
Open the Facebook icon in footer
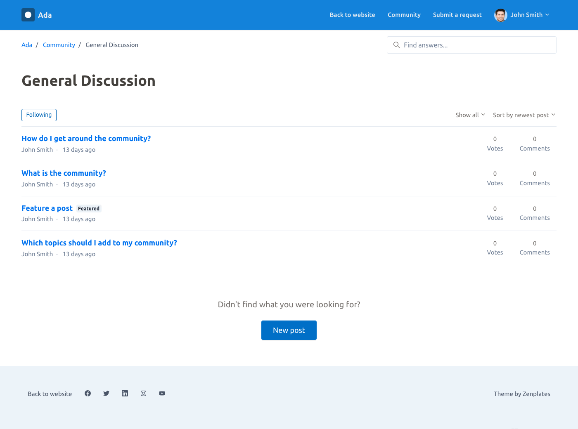coord(88,394)
